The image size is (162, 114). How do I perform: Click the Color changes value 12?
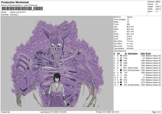pos(128,19)
